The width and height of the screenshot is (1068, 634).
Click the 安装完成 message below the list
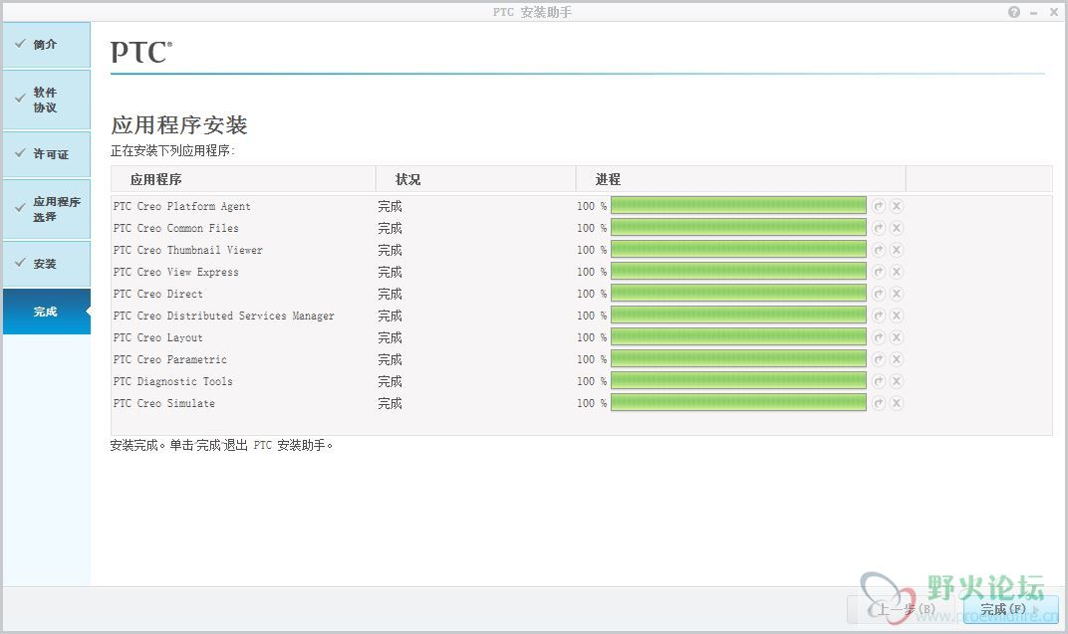221,446
